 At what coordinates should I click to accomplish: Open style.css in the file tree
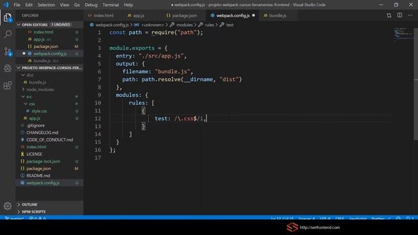pos(50,111)
